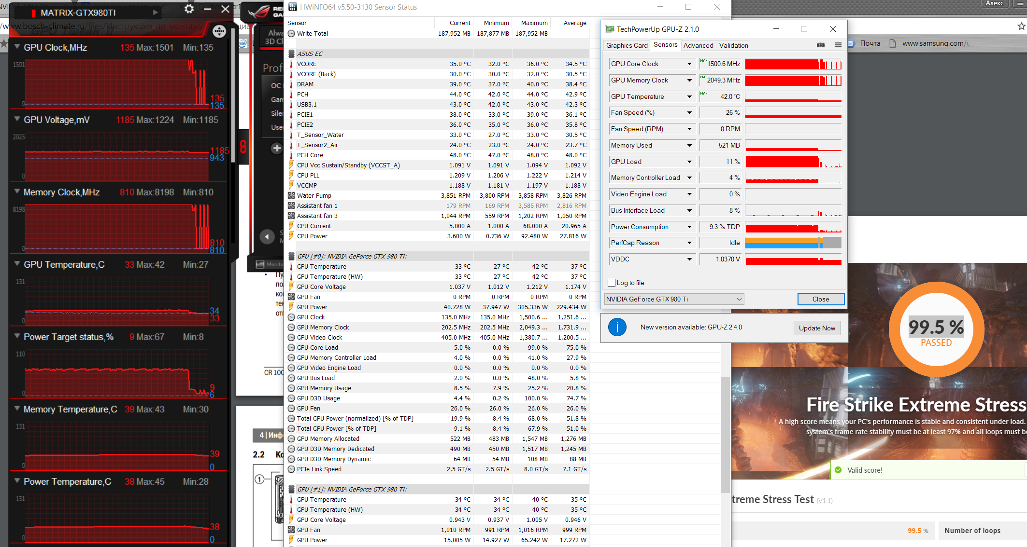The image size is (1027, 547).
Task: Click the red link chain icon
Action: coord(243,147)
